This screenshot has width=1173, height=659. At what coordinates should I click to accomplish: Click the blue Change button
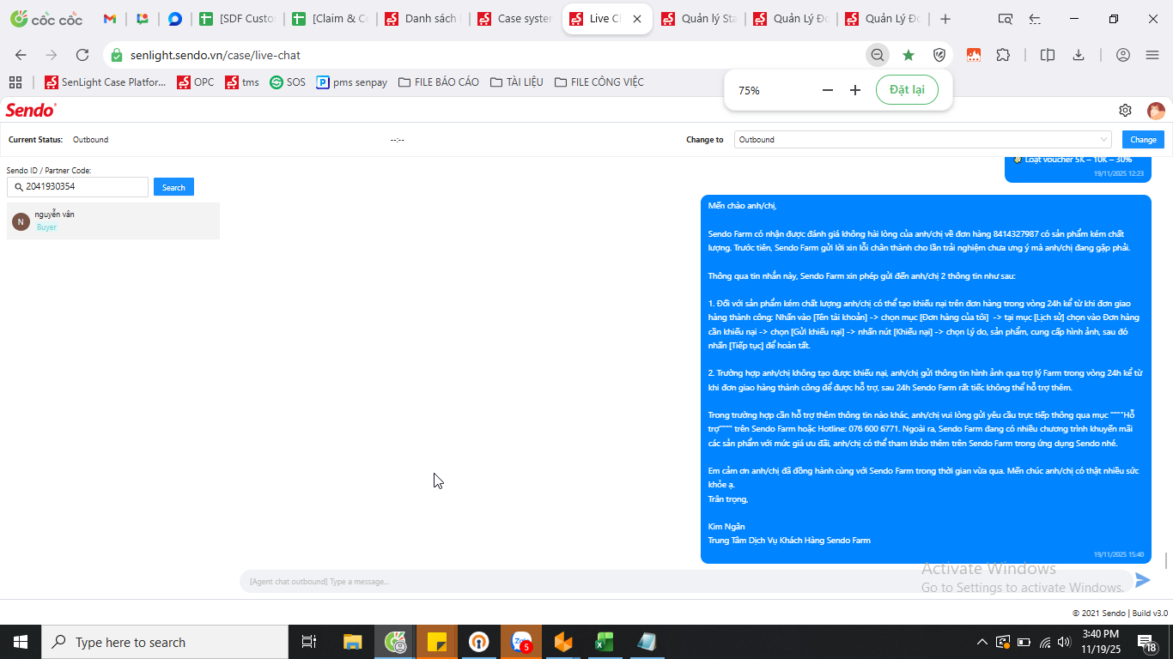click(1143, 139)
